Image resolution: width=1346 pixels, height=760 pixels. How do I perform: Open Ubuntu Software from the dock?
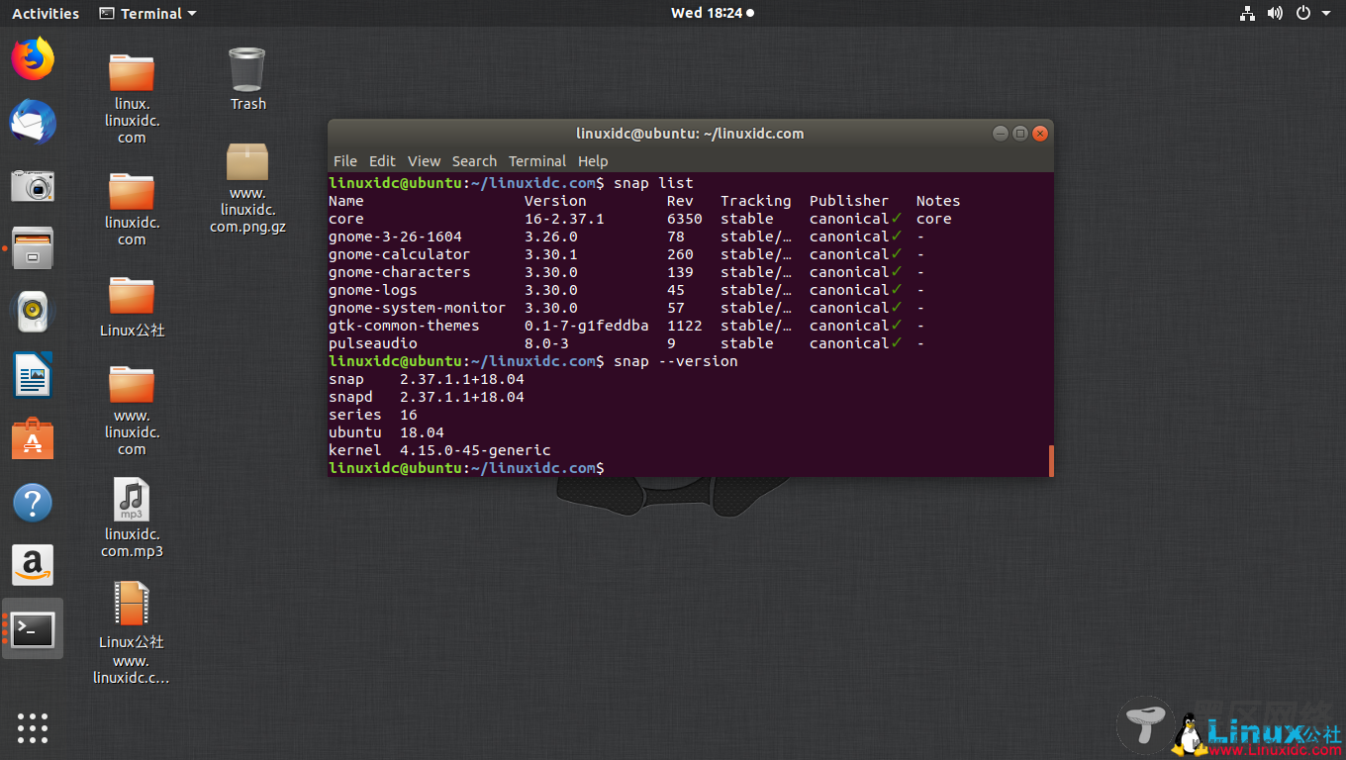33,438
